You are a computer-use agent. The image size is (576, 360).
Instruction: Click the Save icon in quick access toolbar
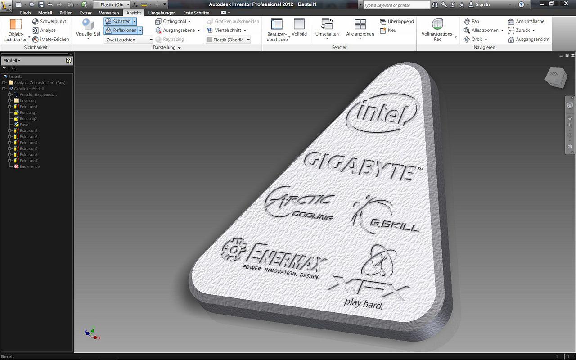tap(41, 4)
